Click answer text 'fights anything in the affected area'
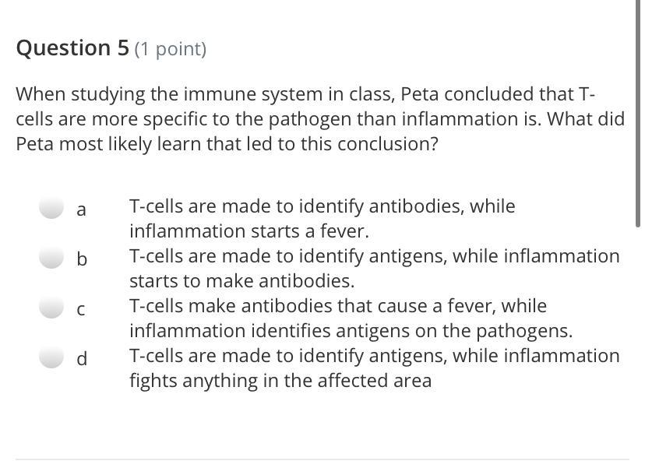Image resolution: width=645 pixels, height=468 pixels. (280, 381)
